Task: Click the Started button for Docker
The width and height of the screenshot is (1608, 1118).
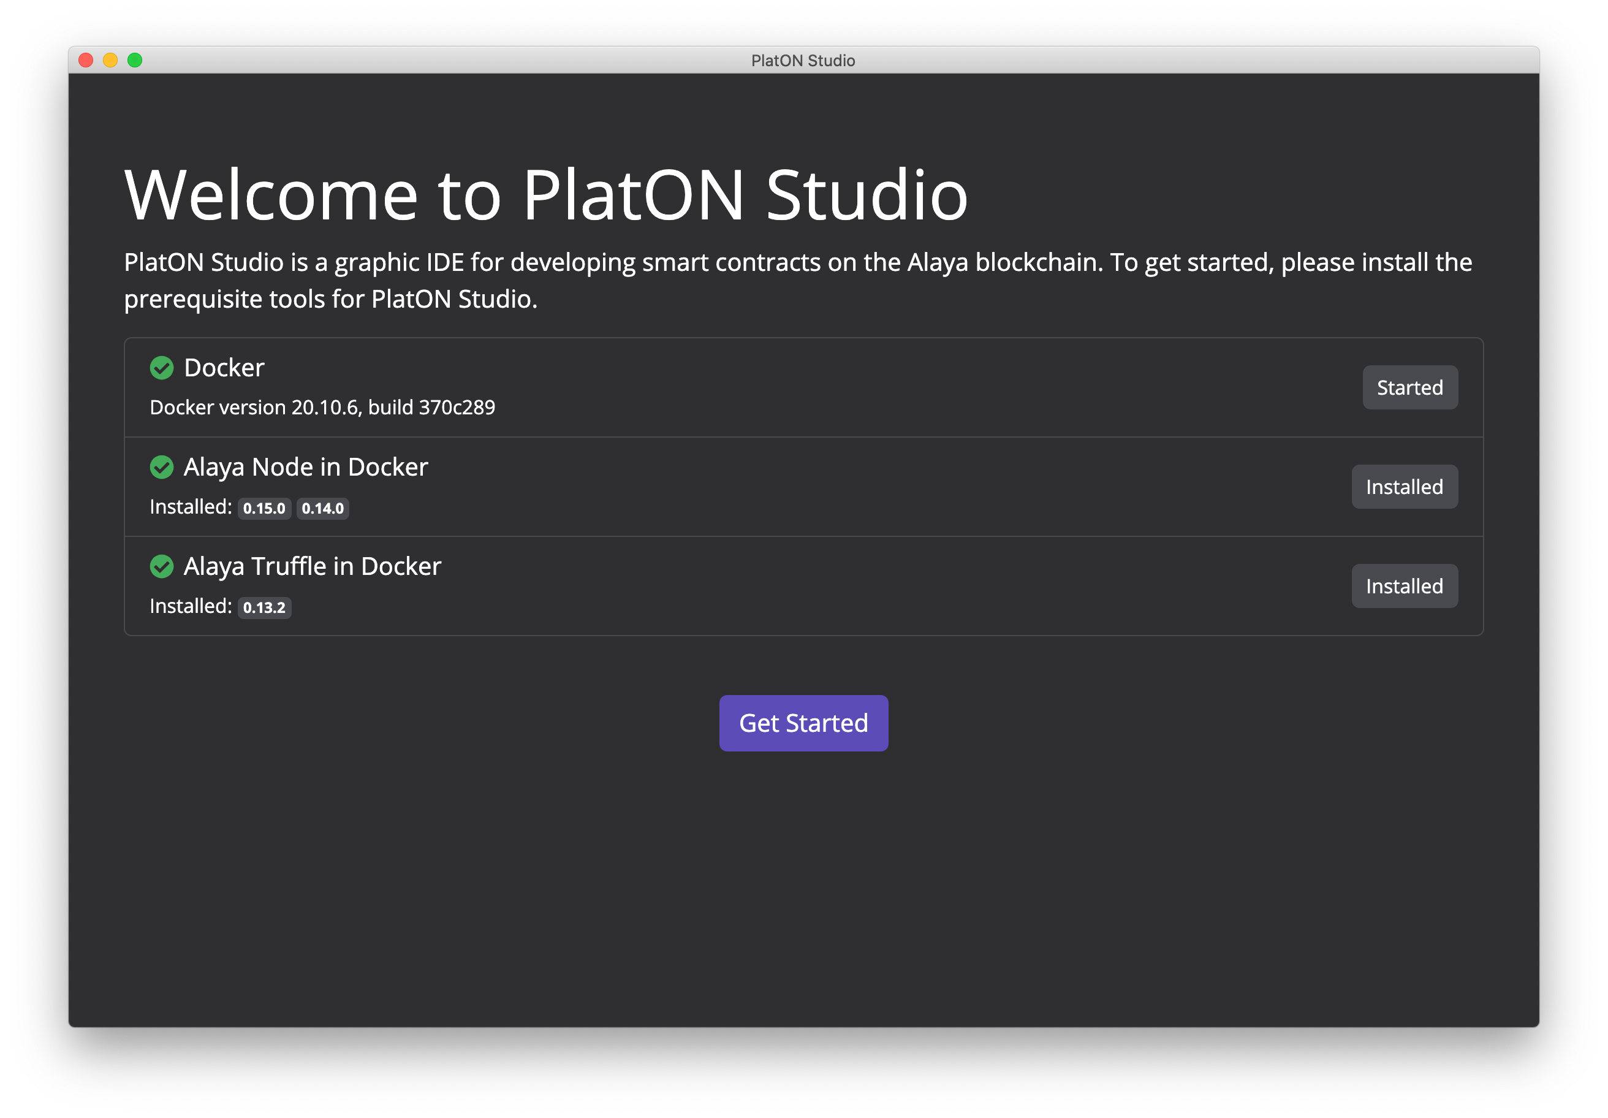Action: pos(1409,387)
